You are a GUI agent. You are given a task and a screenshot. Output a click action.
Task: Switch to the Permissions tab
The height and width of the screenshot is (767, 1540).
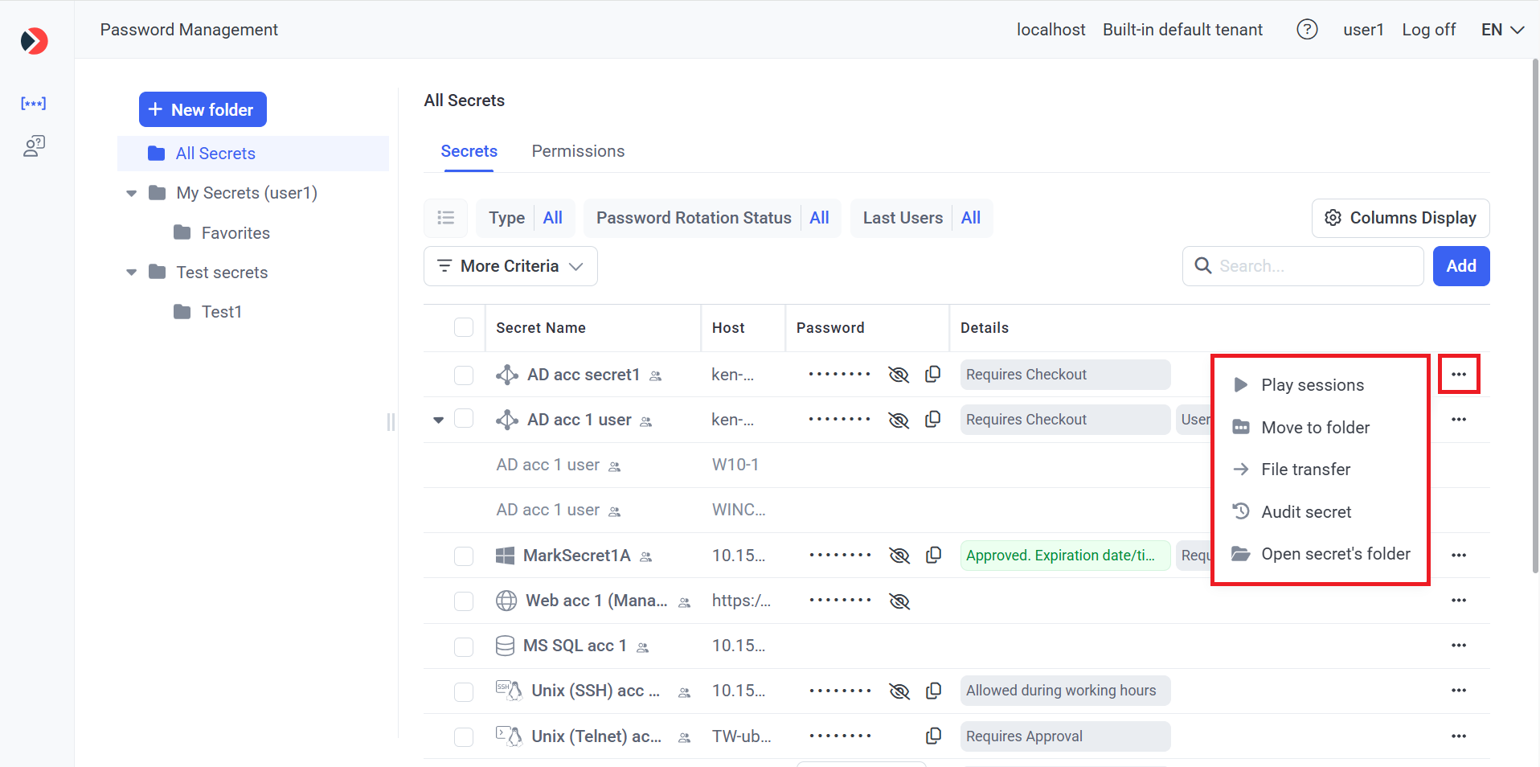pyautogui.click(x=577, y=151)
